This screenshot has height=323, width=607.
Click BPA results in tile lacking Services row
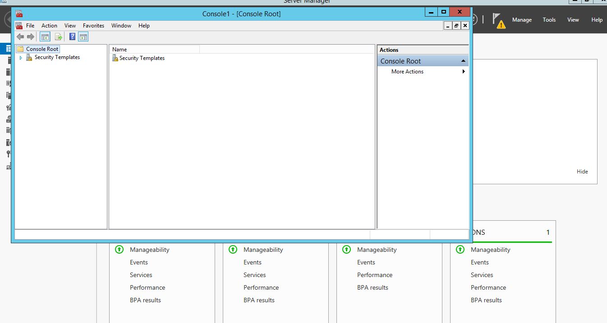pos(372,287)
